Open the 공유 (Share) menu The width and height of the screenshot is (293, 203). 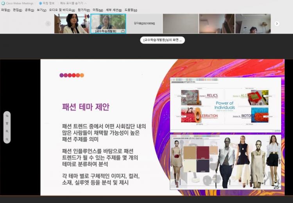pos(29,10)
